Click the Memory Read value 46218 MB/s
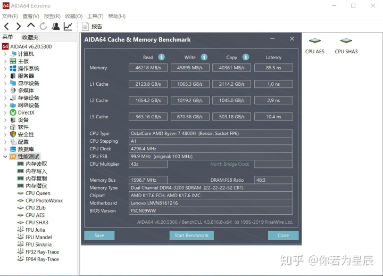This screenshot has height=276, width=383. [x=148, y=68]
